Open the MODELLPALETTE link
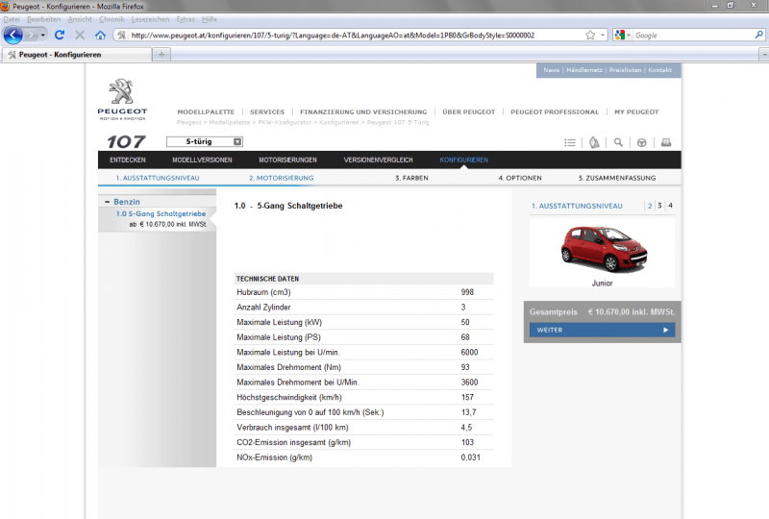Screen dimensions: 769x519 (x=206, y=111)
